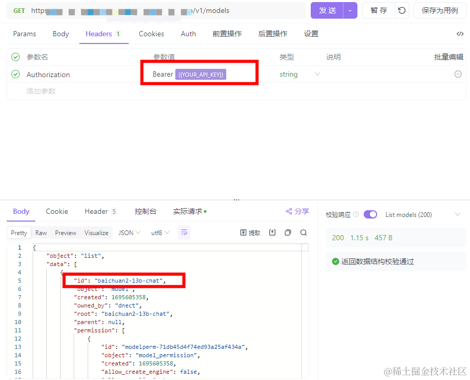This screenshot has width=470, height=380.
Task: Toggle the first parameter row's green checkmark
Action: tap(14, 57)
